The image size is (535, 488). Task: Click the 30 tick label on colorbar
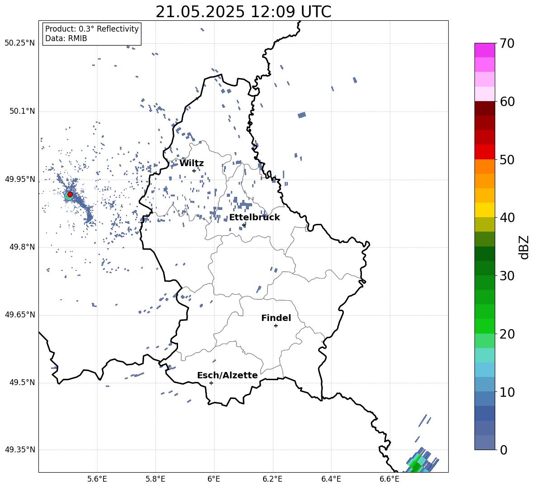(507, 276)
